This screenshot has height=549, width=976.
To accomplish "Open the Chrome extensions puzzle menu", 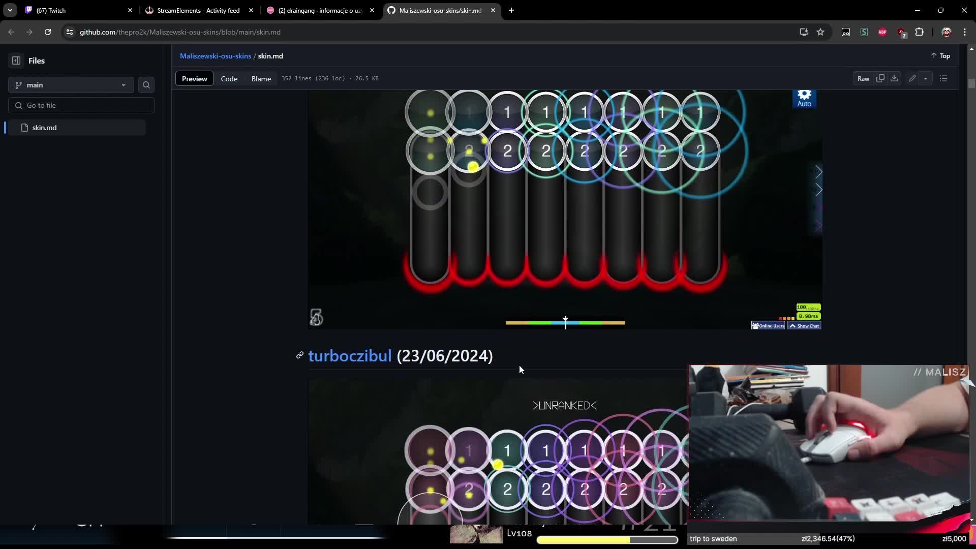I will tap(920, 32).
